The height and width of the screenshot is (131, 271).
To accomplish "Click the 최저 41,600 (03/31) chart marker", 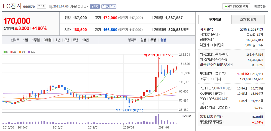I will click(129, 110).
